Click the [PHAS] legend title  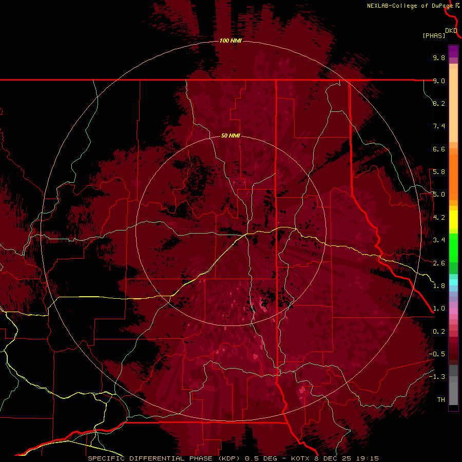click(434, 35)
